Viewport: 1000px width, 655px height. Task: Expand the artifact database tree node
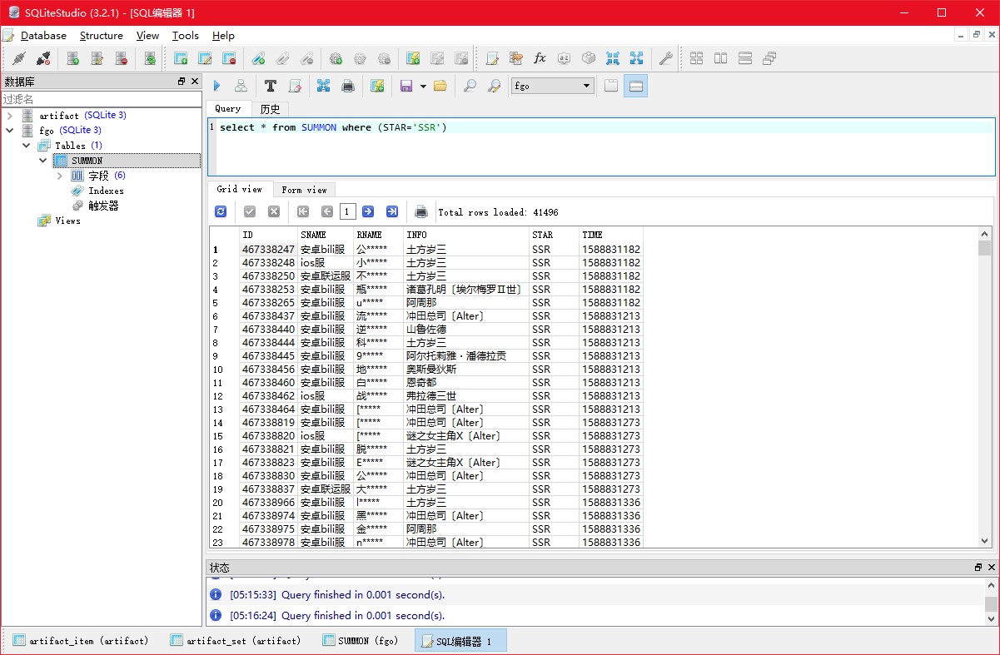click(x=10, y=116)
